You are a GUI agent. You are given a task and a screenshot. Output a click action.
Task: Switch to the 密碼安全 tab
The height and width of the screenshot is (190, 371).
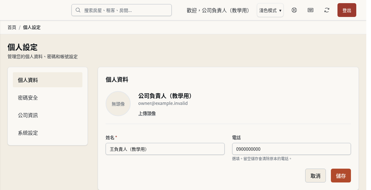point(48,97)
